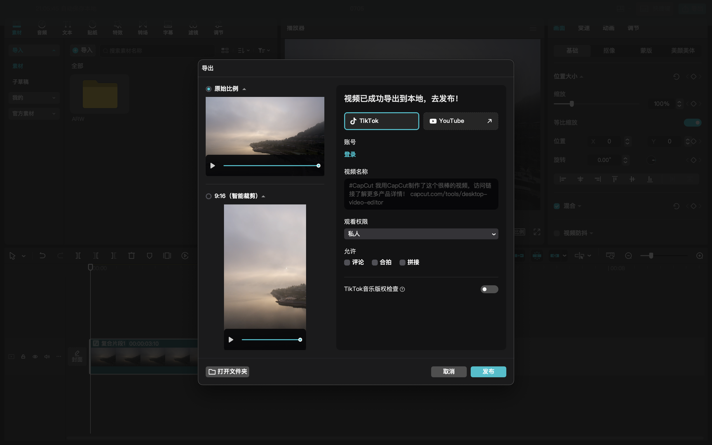
Task: Toggle the TikTok音乐版权检查 switch
Action: click(489, 289)
